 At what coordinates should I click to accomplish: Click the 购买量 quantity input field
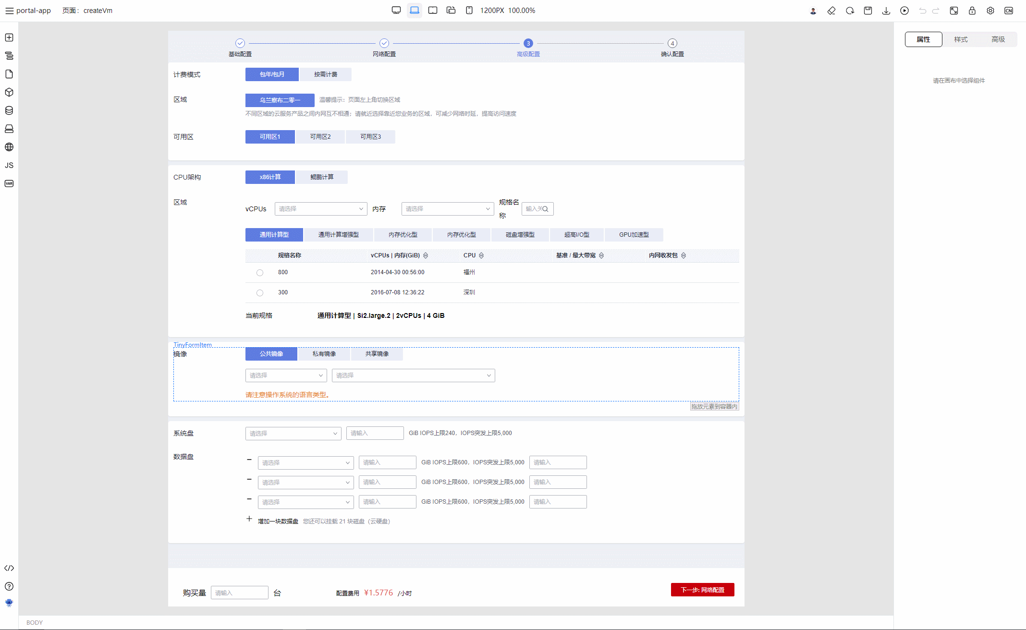240,593
